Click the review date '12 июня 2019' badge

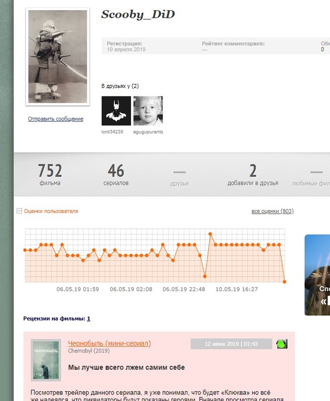tap(231, 344)
